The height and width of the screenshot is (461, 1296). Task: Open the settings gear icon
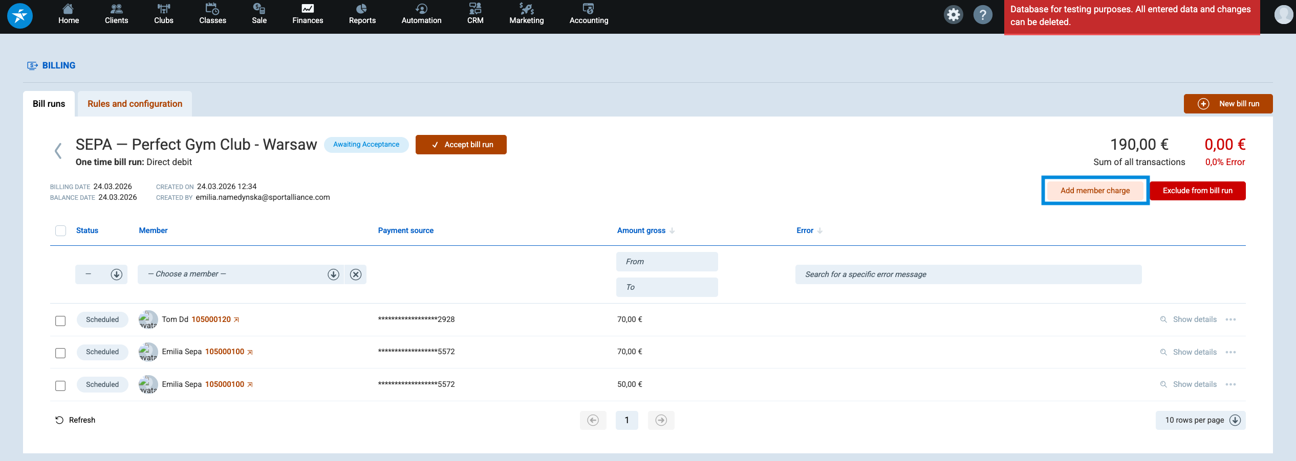[953, 15]
